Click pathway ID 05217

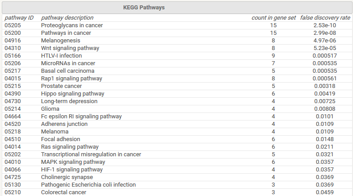point(12,71)
